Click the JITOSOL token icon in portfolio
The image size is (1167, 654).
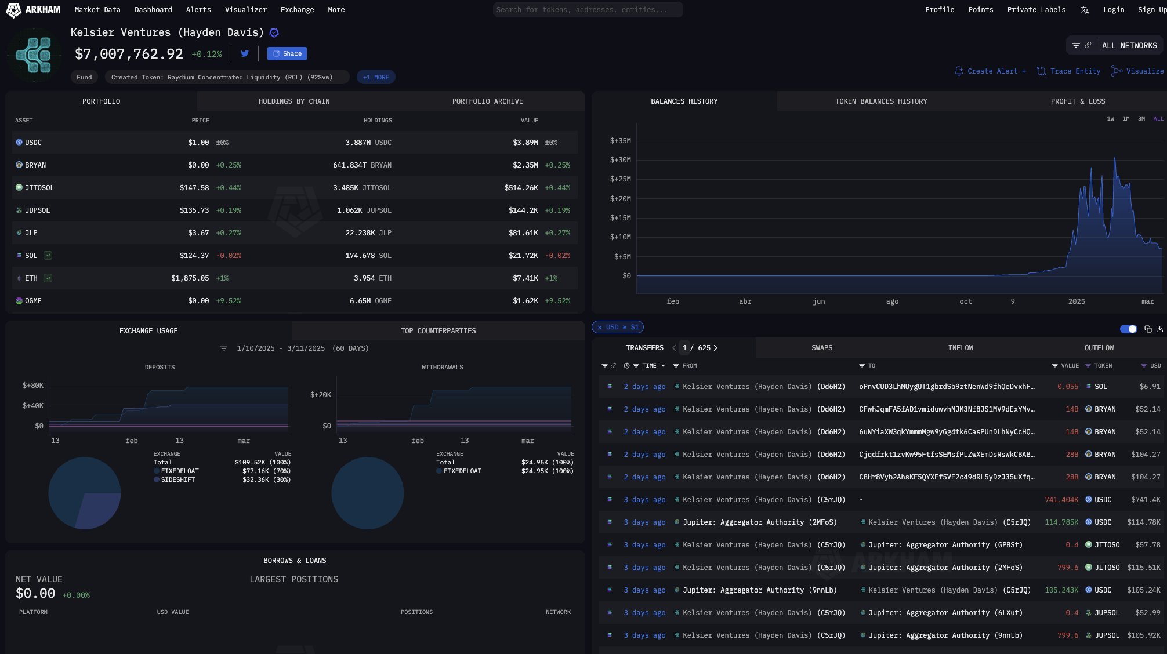tap(19, 188)
